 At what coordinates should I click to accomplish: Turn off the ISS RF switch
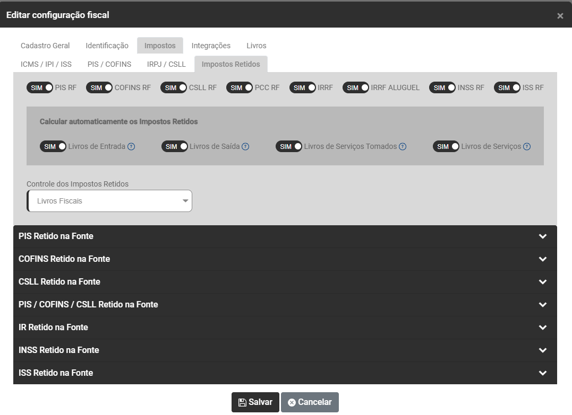point(507,88)
